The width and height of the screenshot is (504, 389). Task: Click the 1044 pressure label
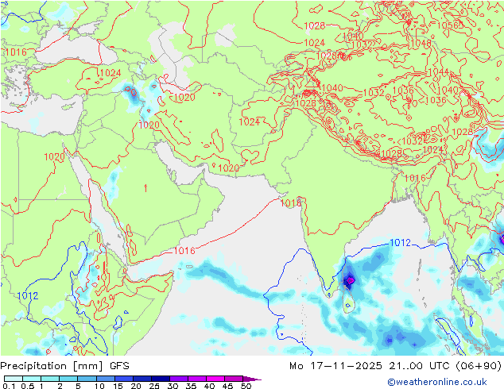pyautogui.click(x=439, y=71)
